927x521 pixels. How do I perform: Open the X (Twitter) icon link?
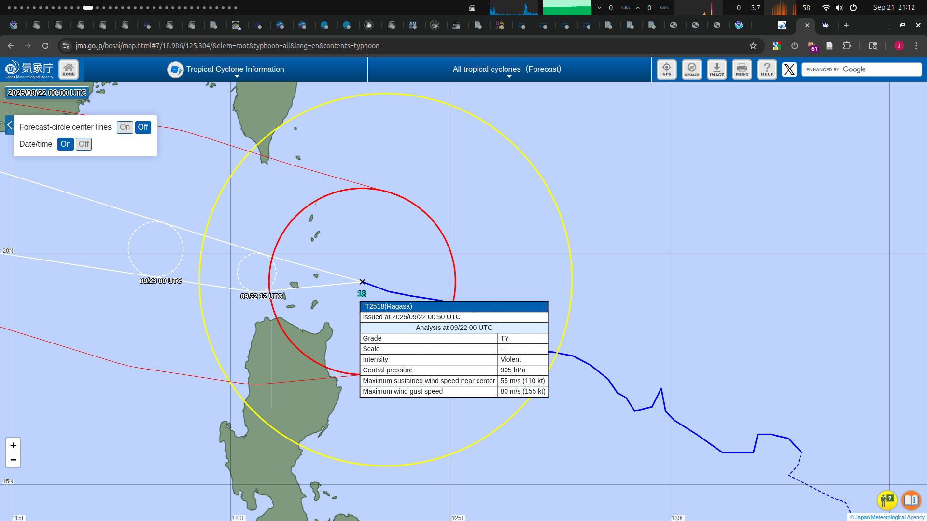point(789,69)
